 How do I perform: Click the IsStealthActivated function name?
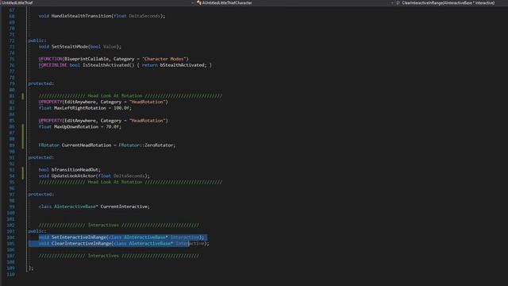click(106, 65)
